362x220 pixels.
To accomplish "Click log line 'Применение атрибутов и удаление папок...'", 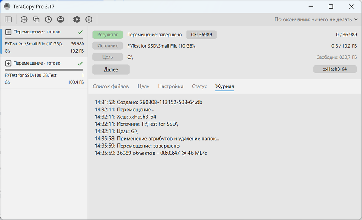I will 157,139.
